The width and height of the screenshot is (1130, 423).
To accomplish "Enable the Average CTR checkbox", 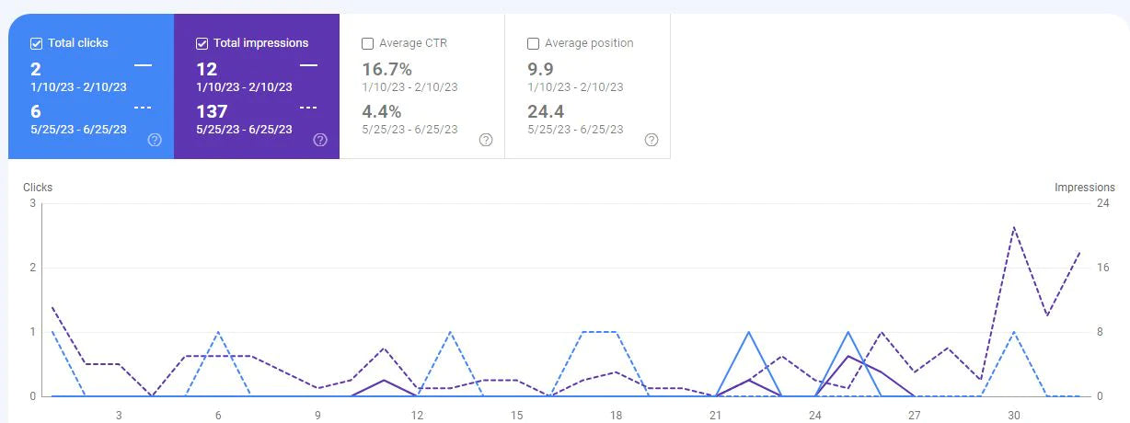I will tap(368, 43).
